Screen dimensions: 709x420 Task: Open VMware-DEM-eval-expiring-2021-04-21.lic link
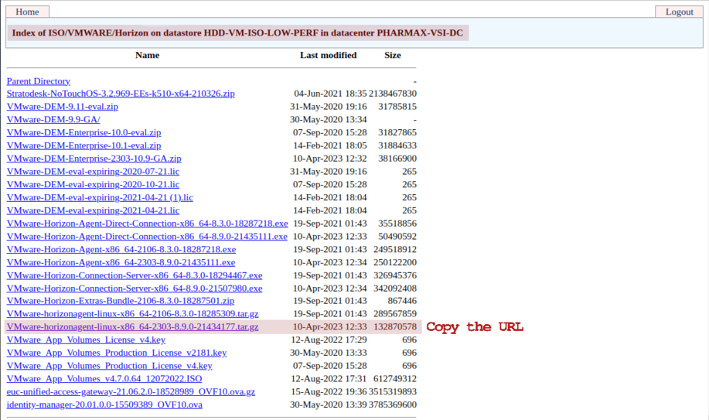point(93,210)
